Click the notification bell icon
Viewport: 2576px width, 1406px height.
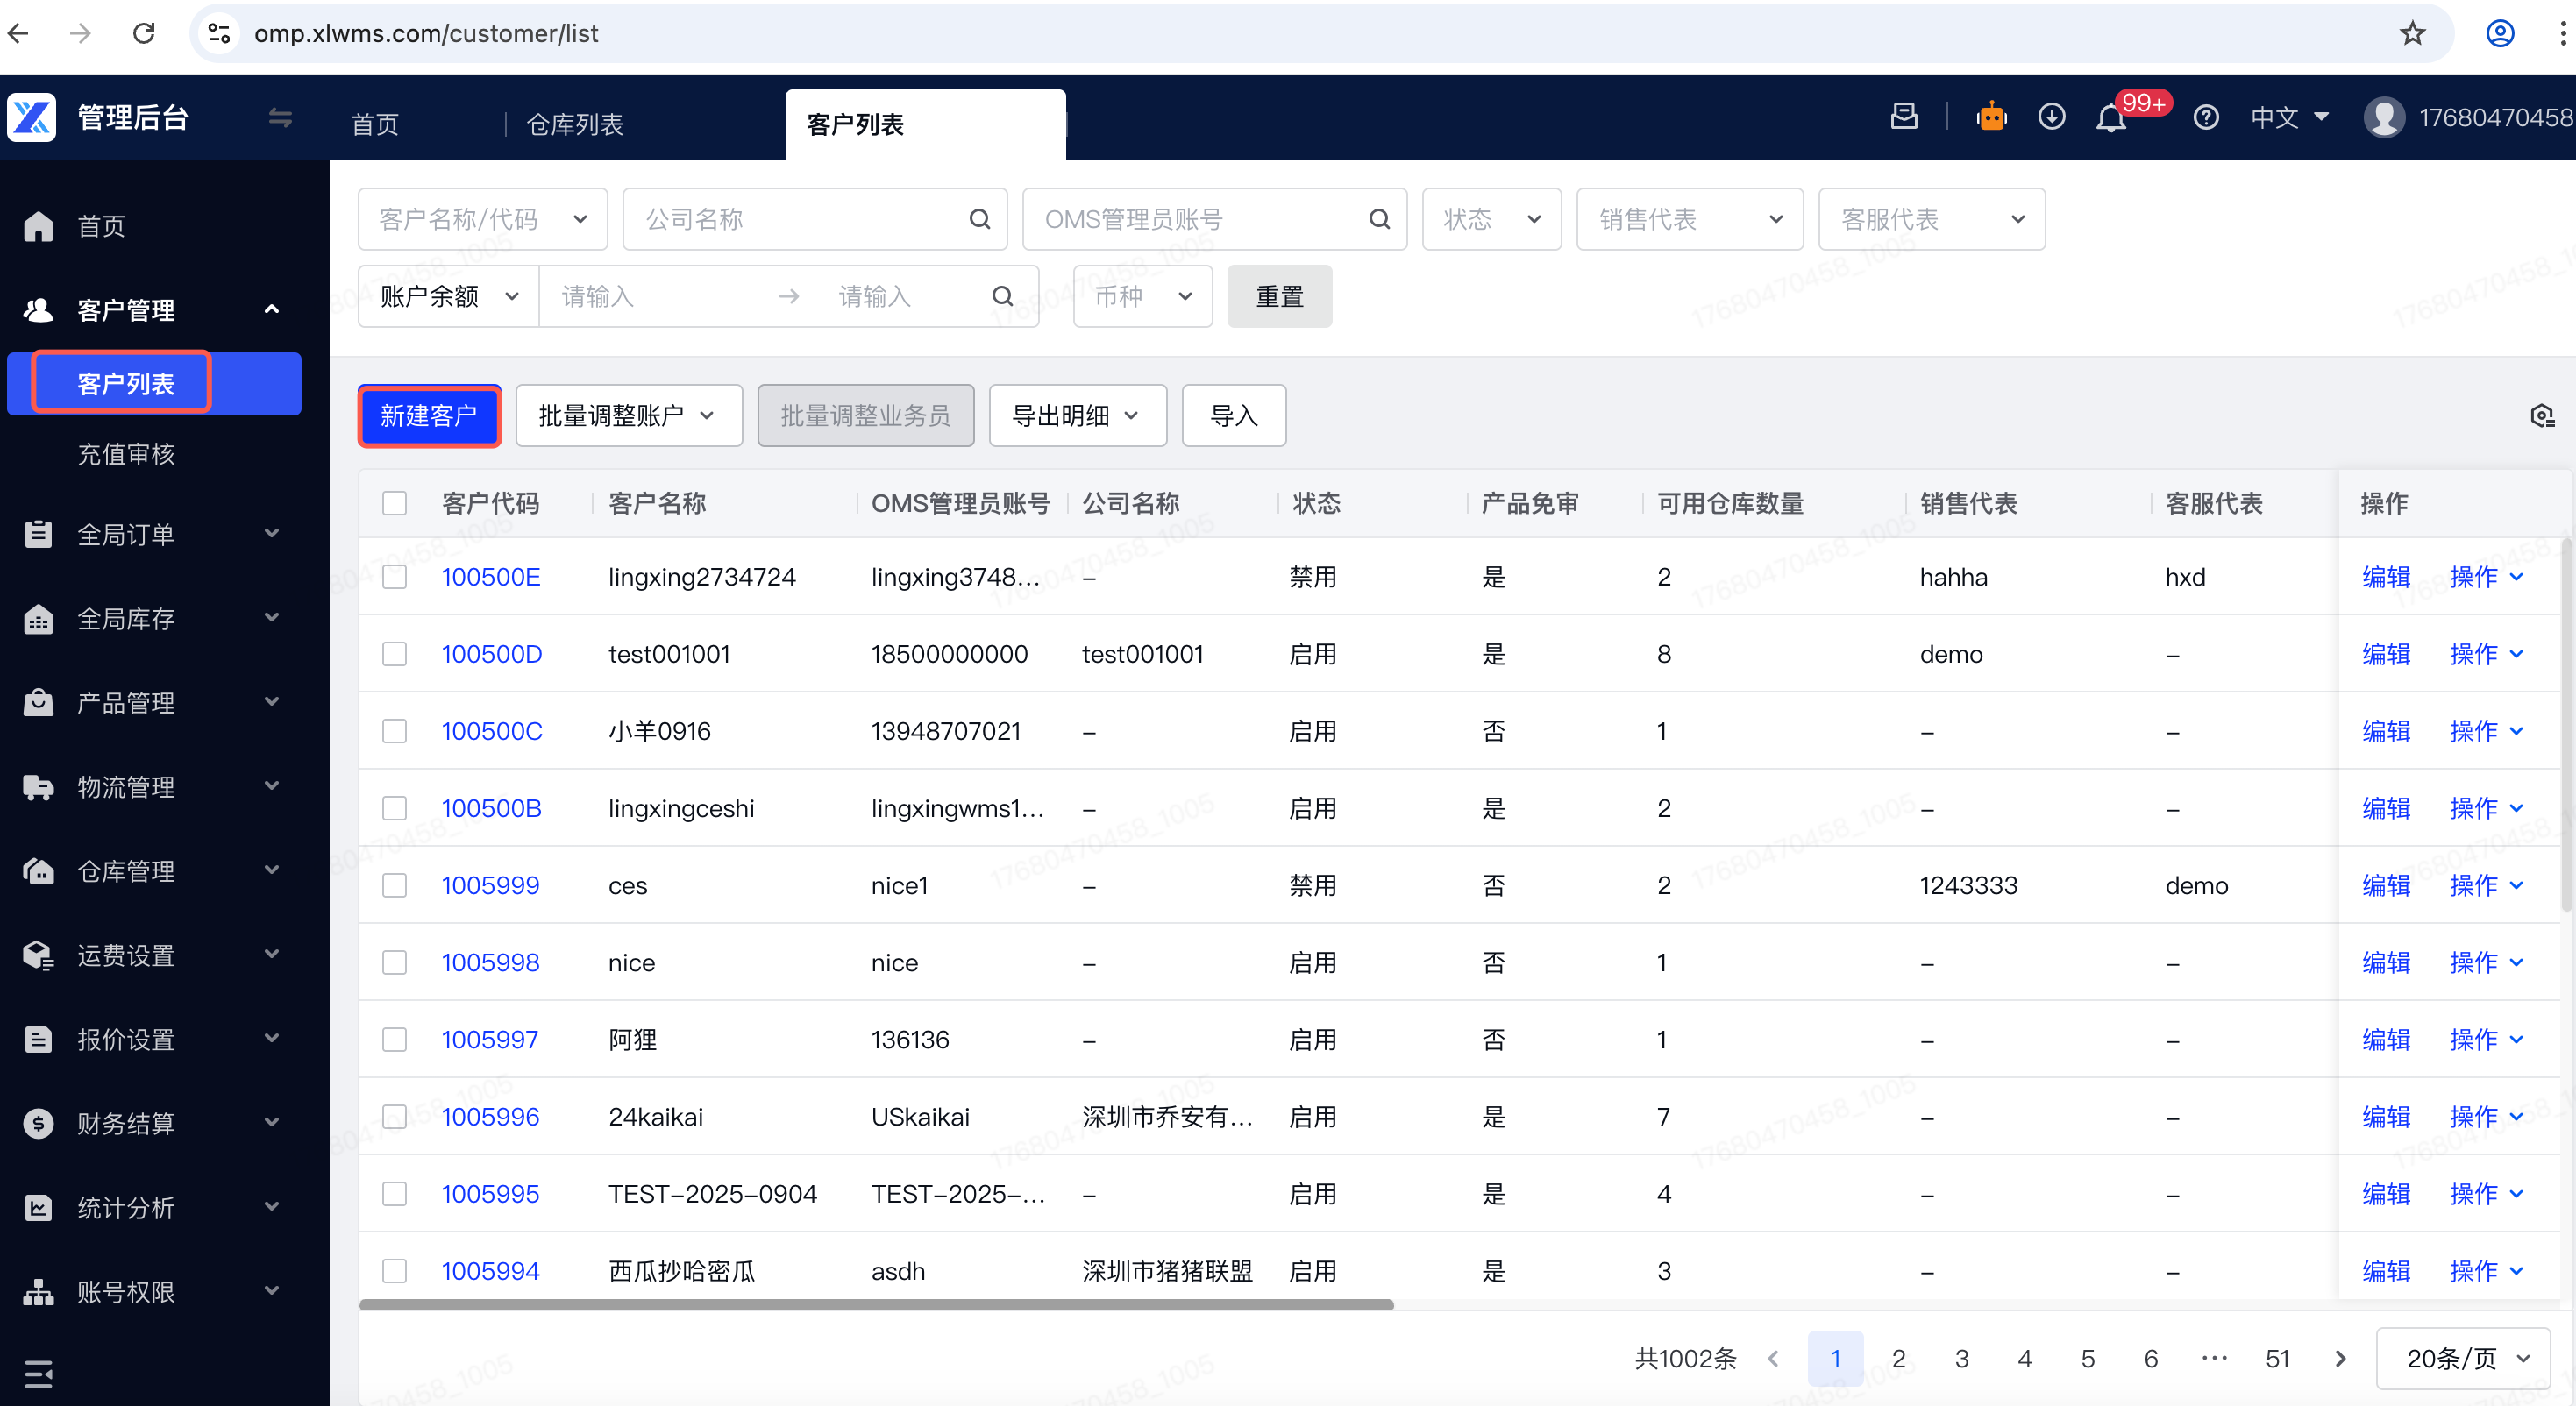coord(2110,119)
